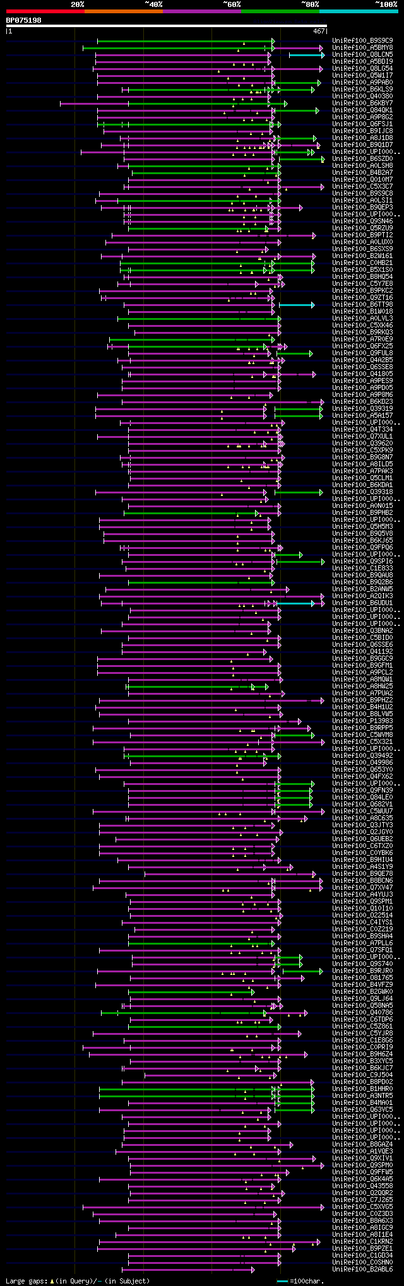
Task: Select the UniRef100_Q39318 label
Action: 362,492
